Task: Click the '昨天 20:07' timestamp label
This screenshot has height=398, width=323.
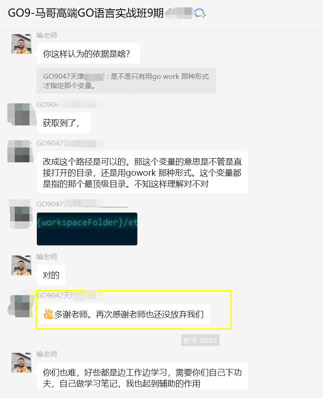Action: (200, 340)
